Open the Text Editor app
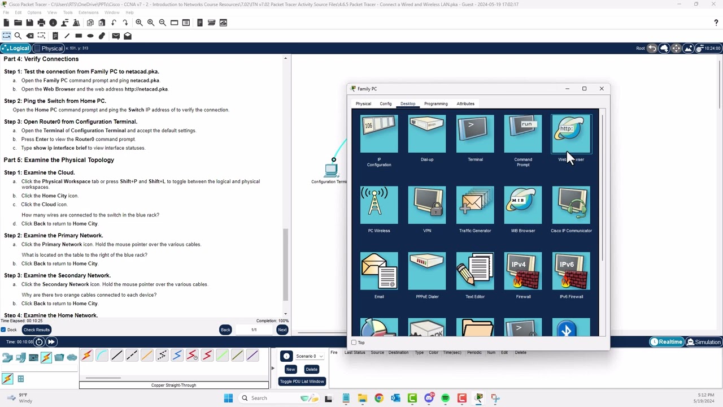The height and width of the screenshot is (407, 723). click(475, 271)
